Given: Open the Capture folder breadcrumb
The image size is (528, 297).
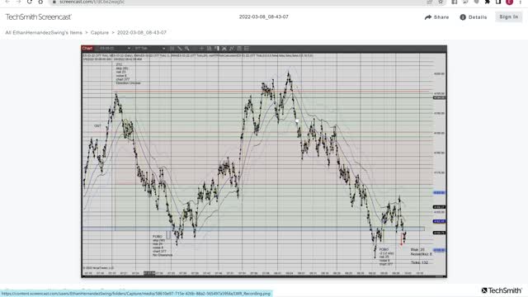Looking at the screenshot, I should [x=100, y=33].
